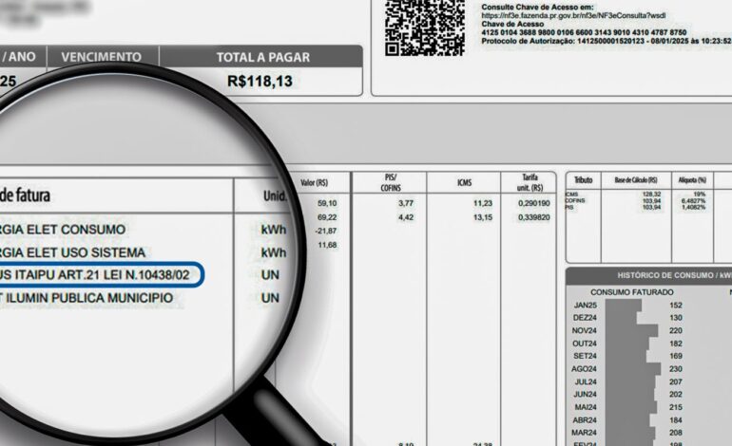Screen dimensions: 732x446
Task: Select the ICMS value 11,23
Action: click(483, 203)
